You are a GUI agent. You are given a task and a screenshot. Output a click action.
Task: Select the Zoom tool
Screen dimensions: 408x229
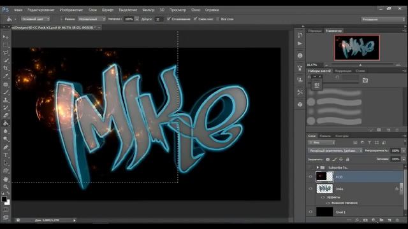pos(6,187)
